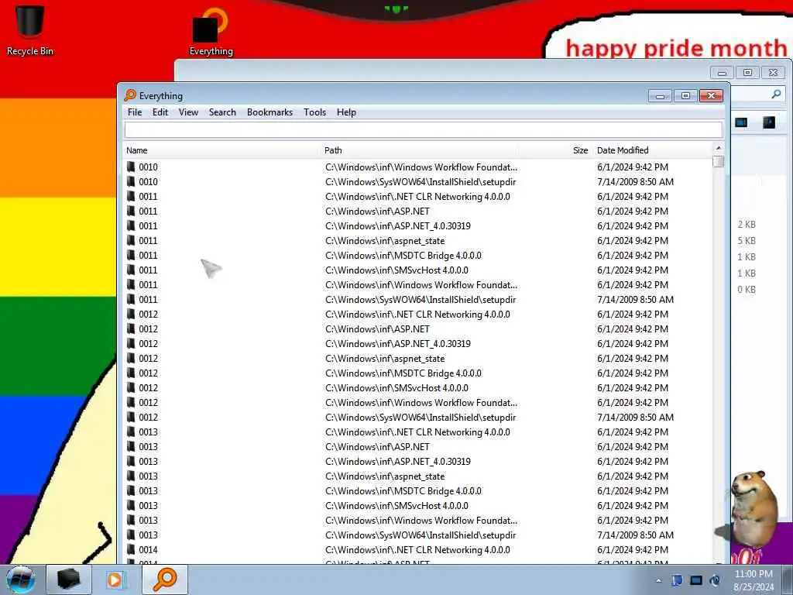
Task: Open the media player taskbar icon
Action: point(115,580)
